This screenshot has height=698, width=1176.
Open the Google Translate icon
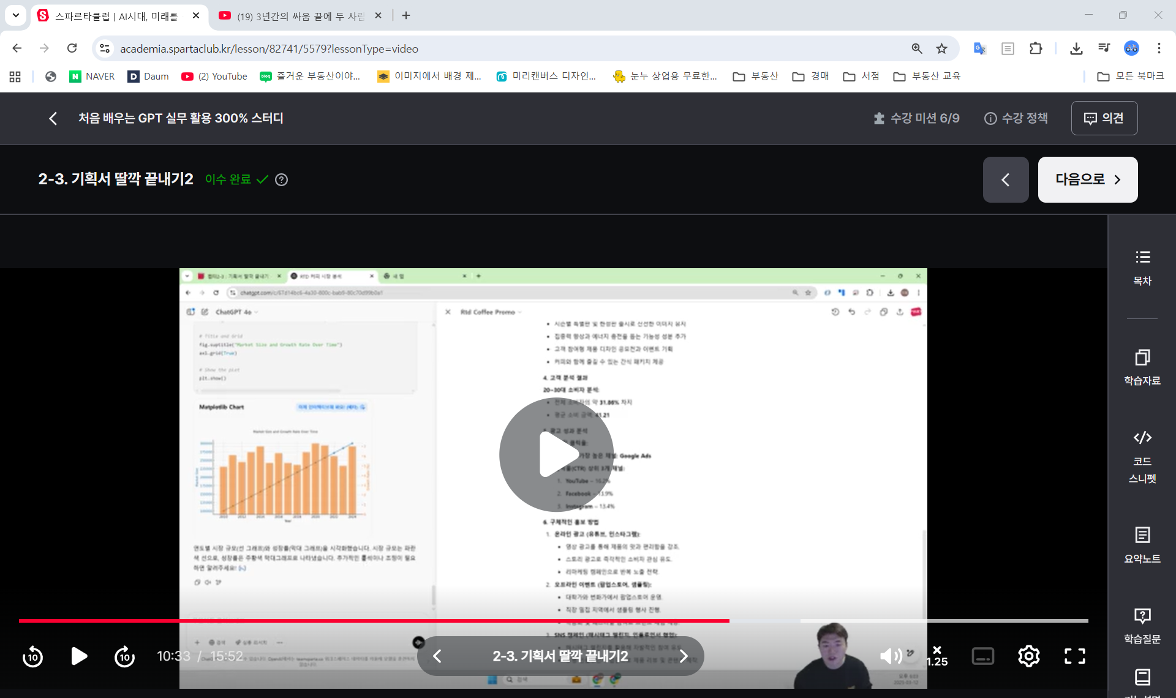979,48
